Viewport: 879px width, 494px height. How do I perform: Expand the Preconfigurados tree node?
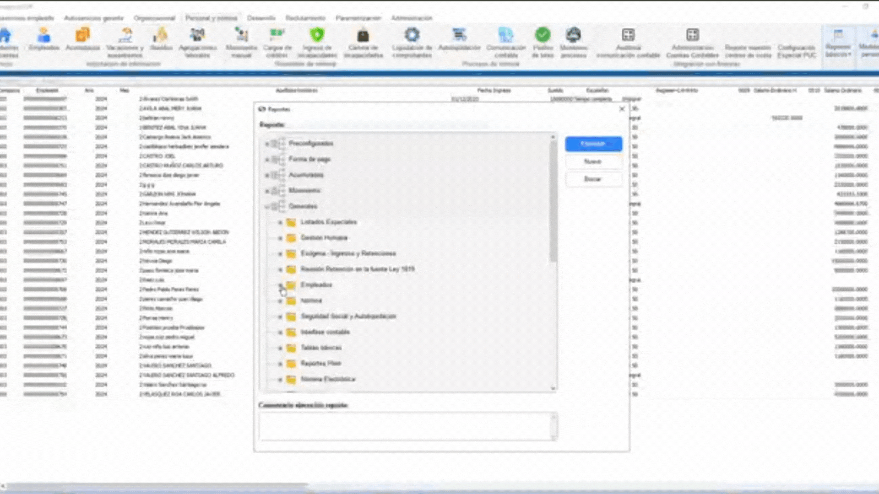click(267, 144)
